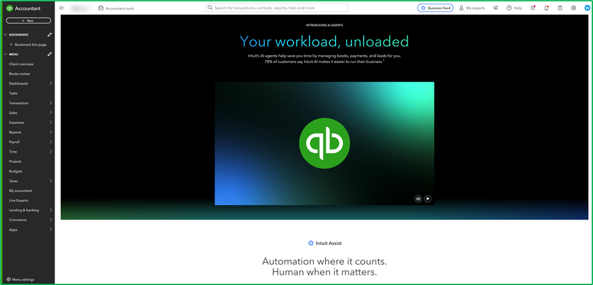Screen dimensions: 593x285
Task: Click Bookmark this page
Action: click(28, 45)
